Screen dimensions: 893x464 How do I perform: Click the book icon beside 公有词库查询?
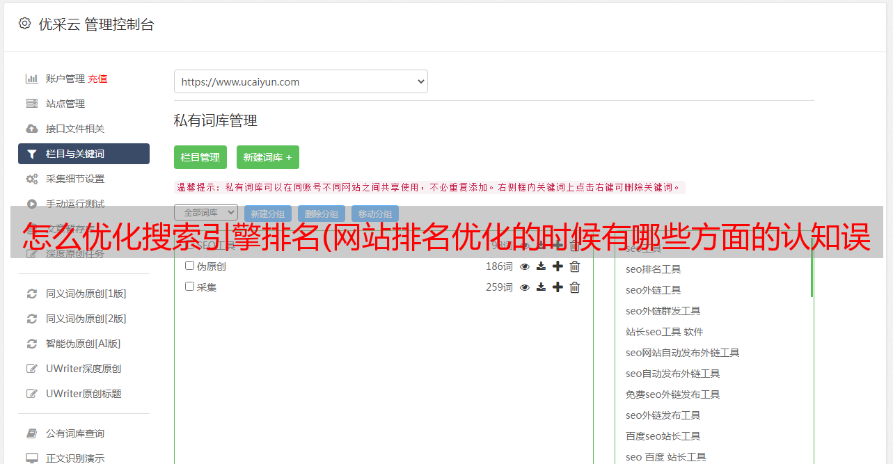tap(32, 432)
